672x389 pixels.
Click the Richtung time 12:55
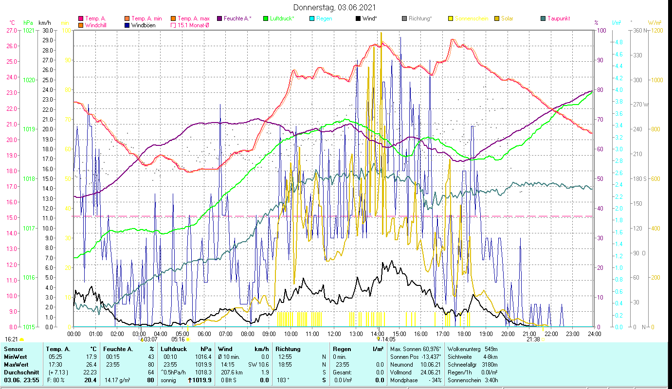pos(285,357)
